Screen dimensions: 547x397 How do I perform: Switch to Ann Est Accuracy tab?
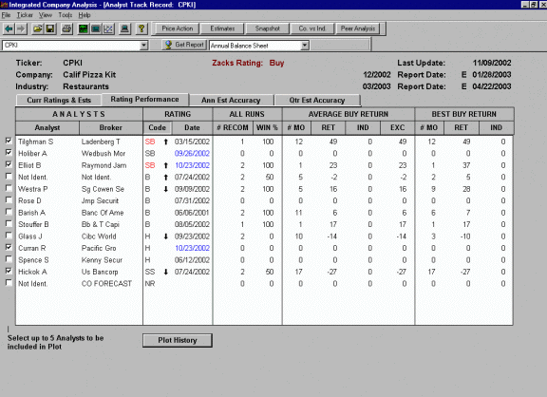click(x=231, y=100)
